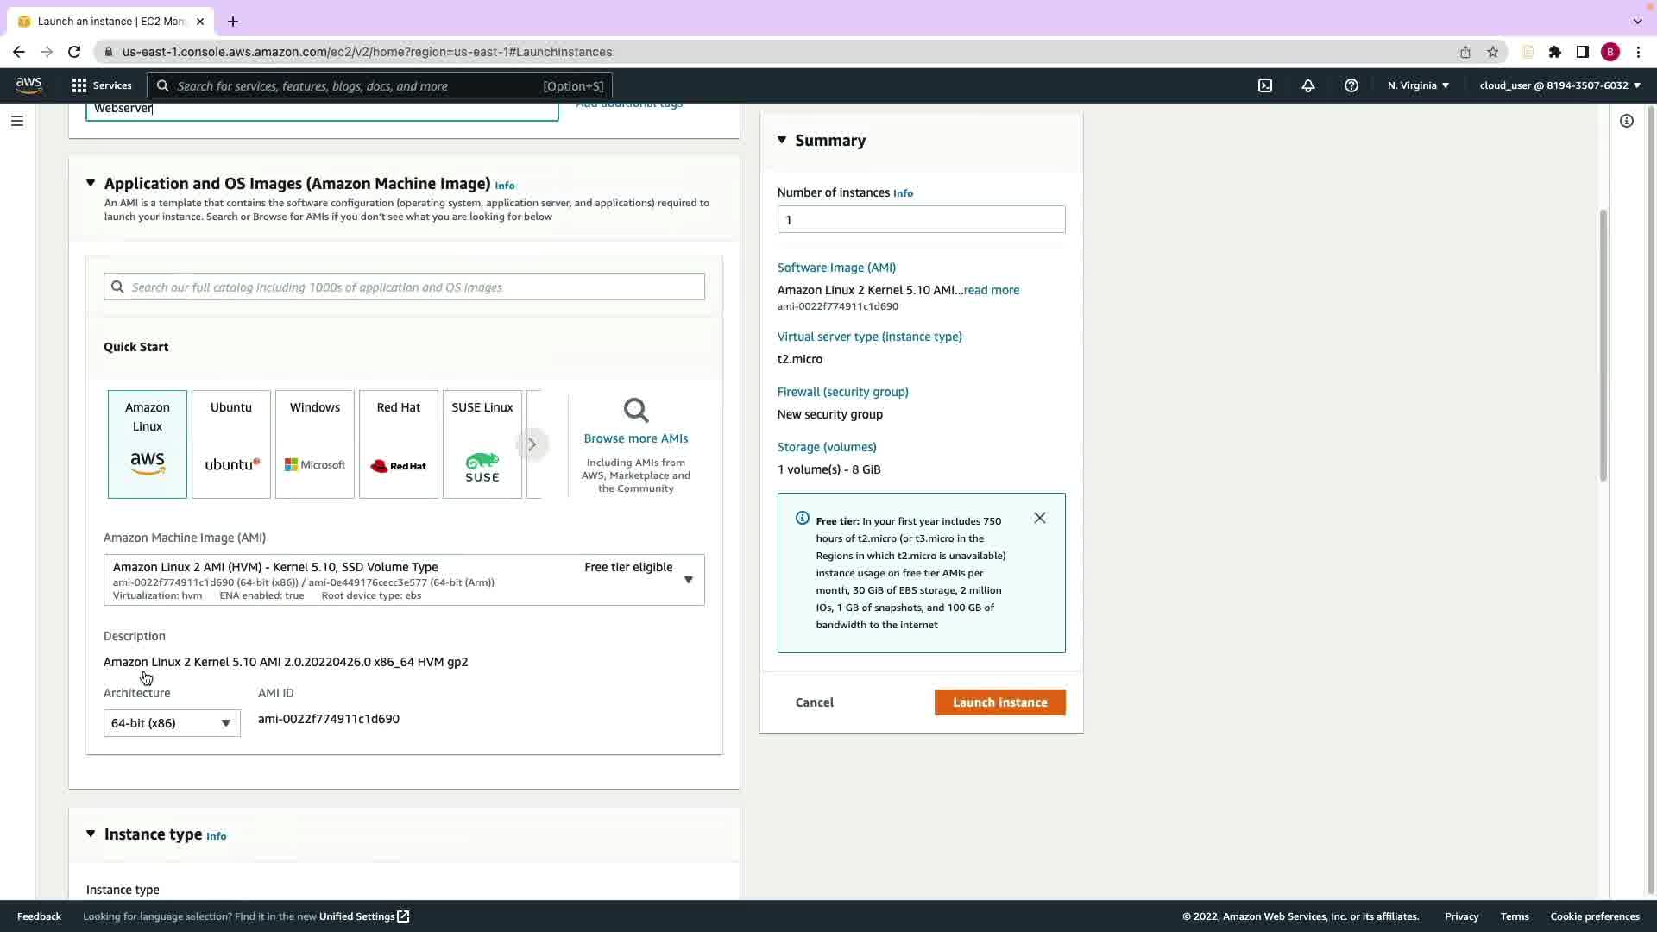Open the Architecture 64-bit (x86) dropdown

172,723
